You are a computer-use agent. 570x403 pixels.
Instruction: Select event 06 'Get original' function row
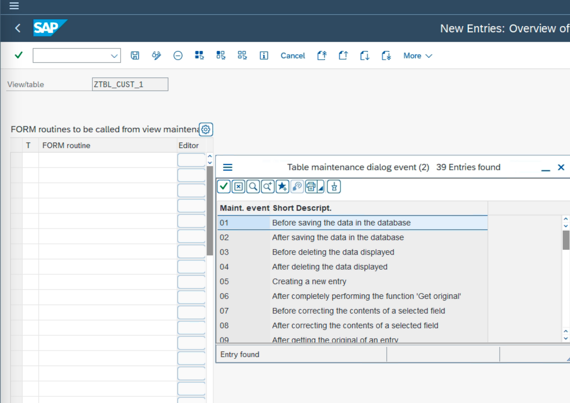(x=352, y=296)
